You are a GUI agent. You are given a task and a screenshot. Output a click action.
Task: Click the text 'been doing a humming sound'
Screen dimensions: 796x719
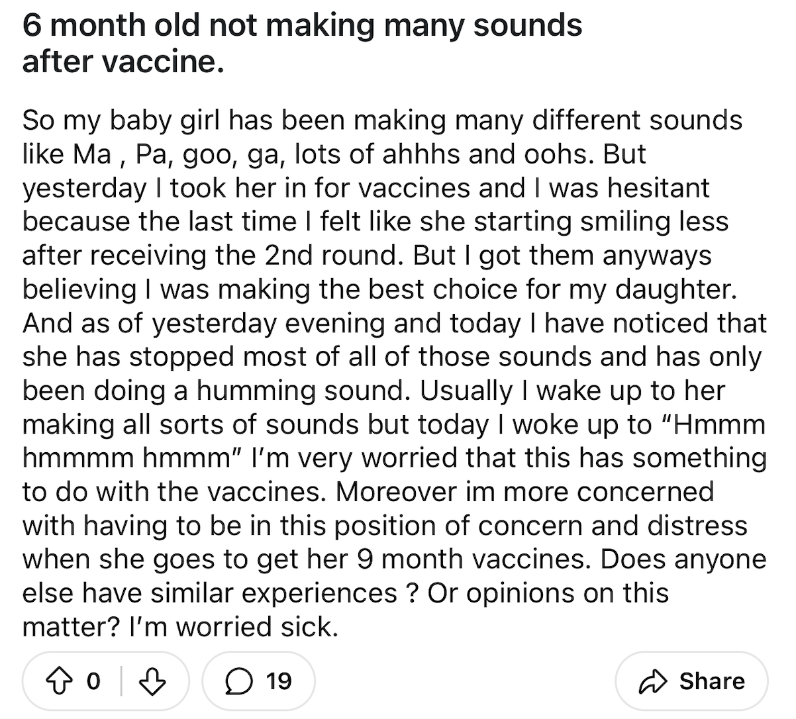(213, 391)
